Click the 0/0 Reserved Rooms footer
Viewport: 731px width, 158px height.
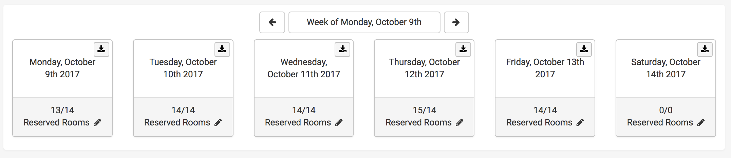click(666, 117)
